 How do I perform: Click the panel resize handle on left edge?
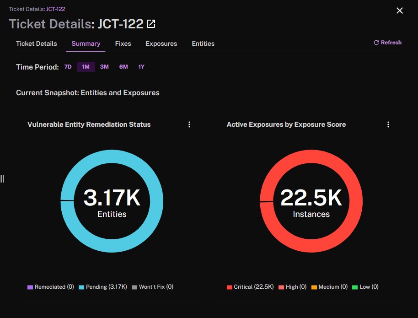[2, 179]
